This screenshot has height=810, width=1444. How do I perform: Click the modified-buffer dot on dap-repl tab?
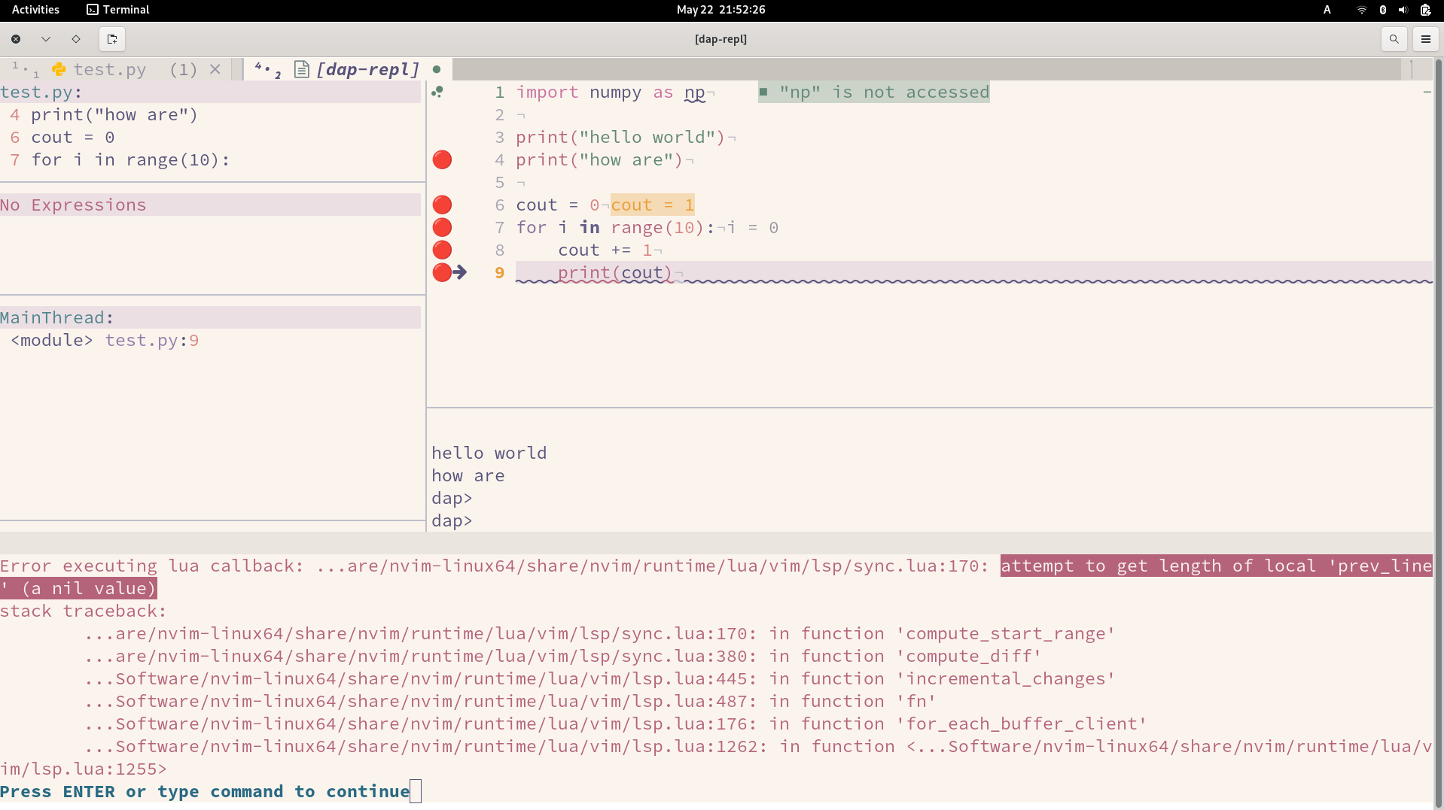[x=435, y=69]
